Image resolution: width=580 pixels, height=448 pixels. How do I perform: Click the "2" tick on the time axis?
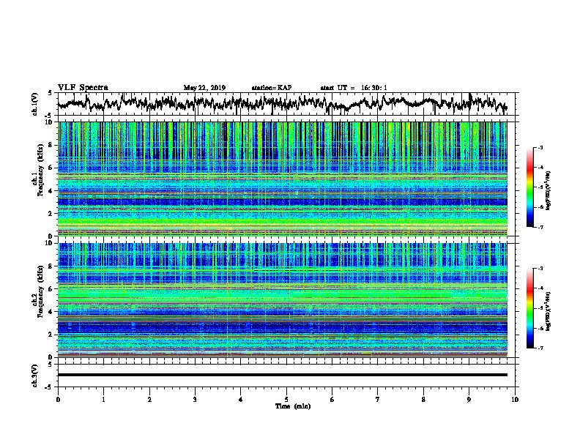coord(149,400)
